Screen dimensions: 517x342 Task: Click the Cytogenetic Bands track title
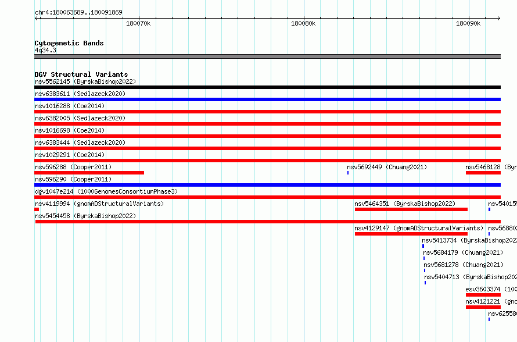(x=69, y=43)
